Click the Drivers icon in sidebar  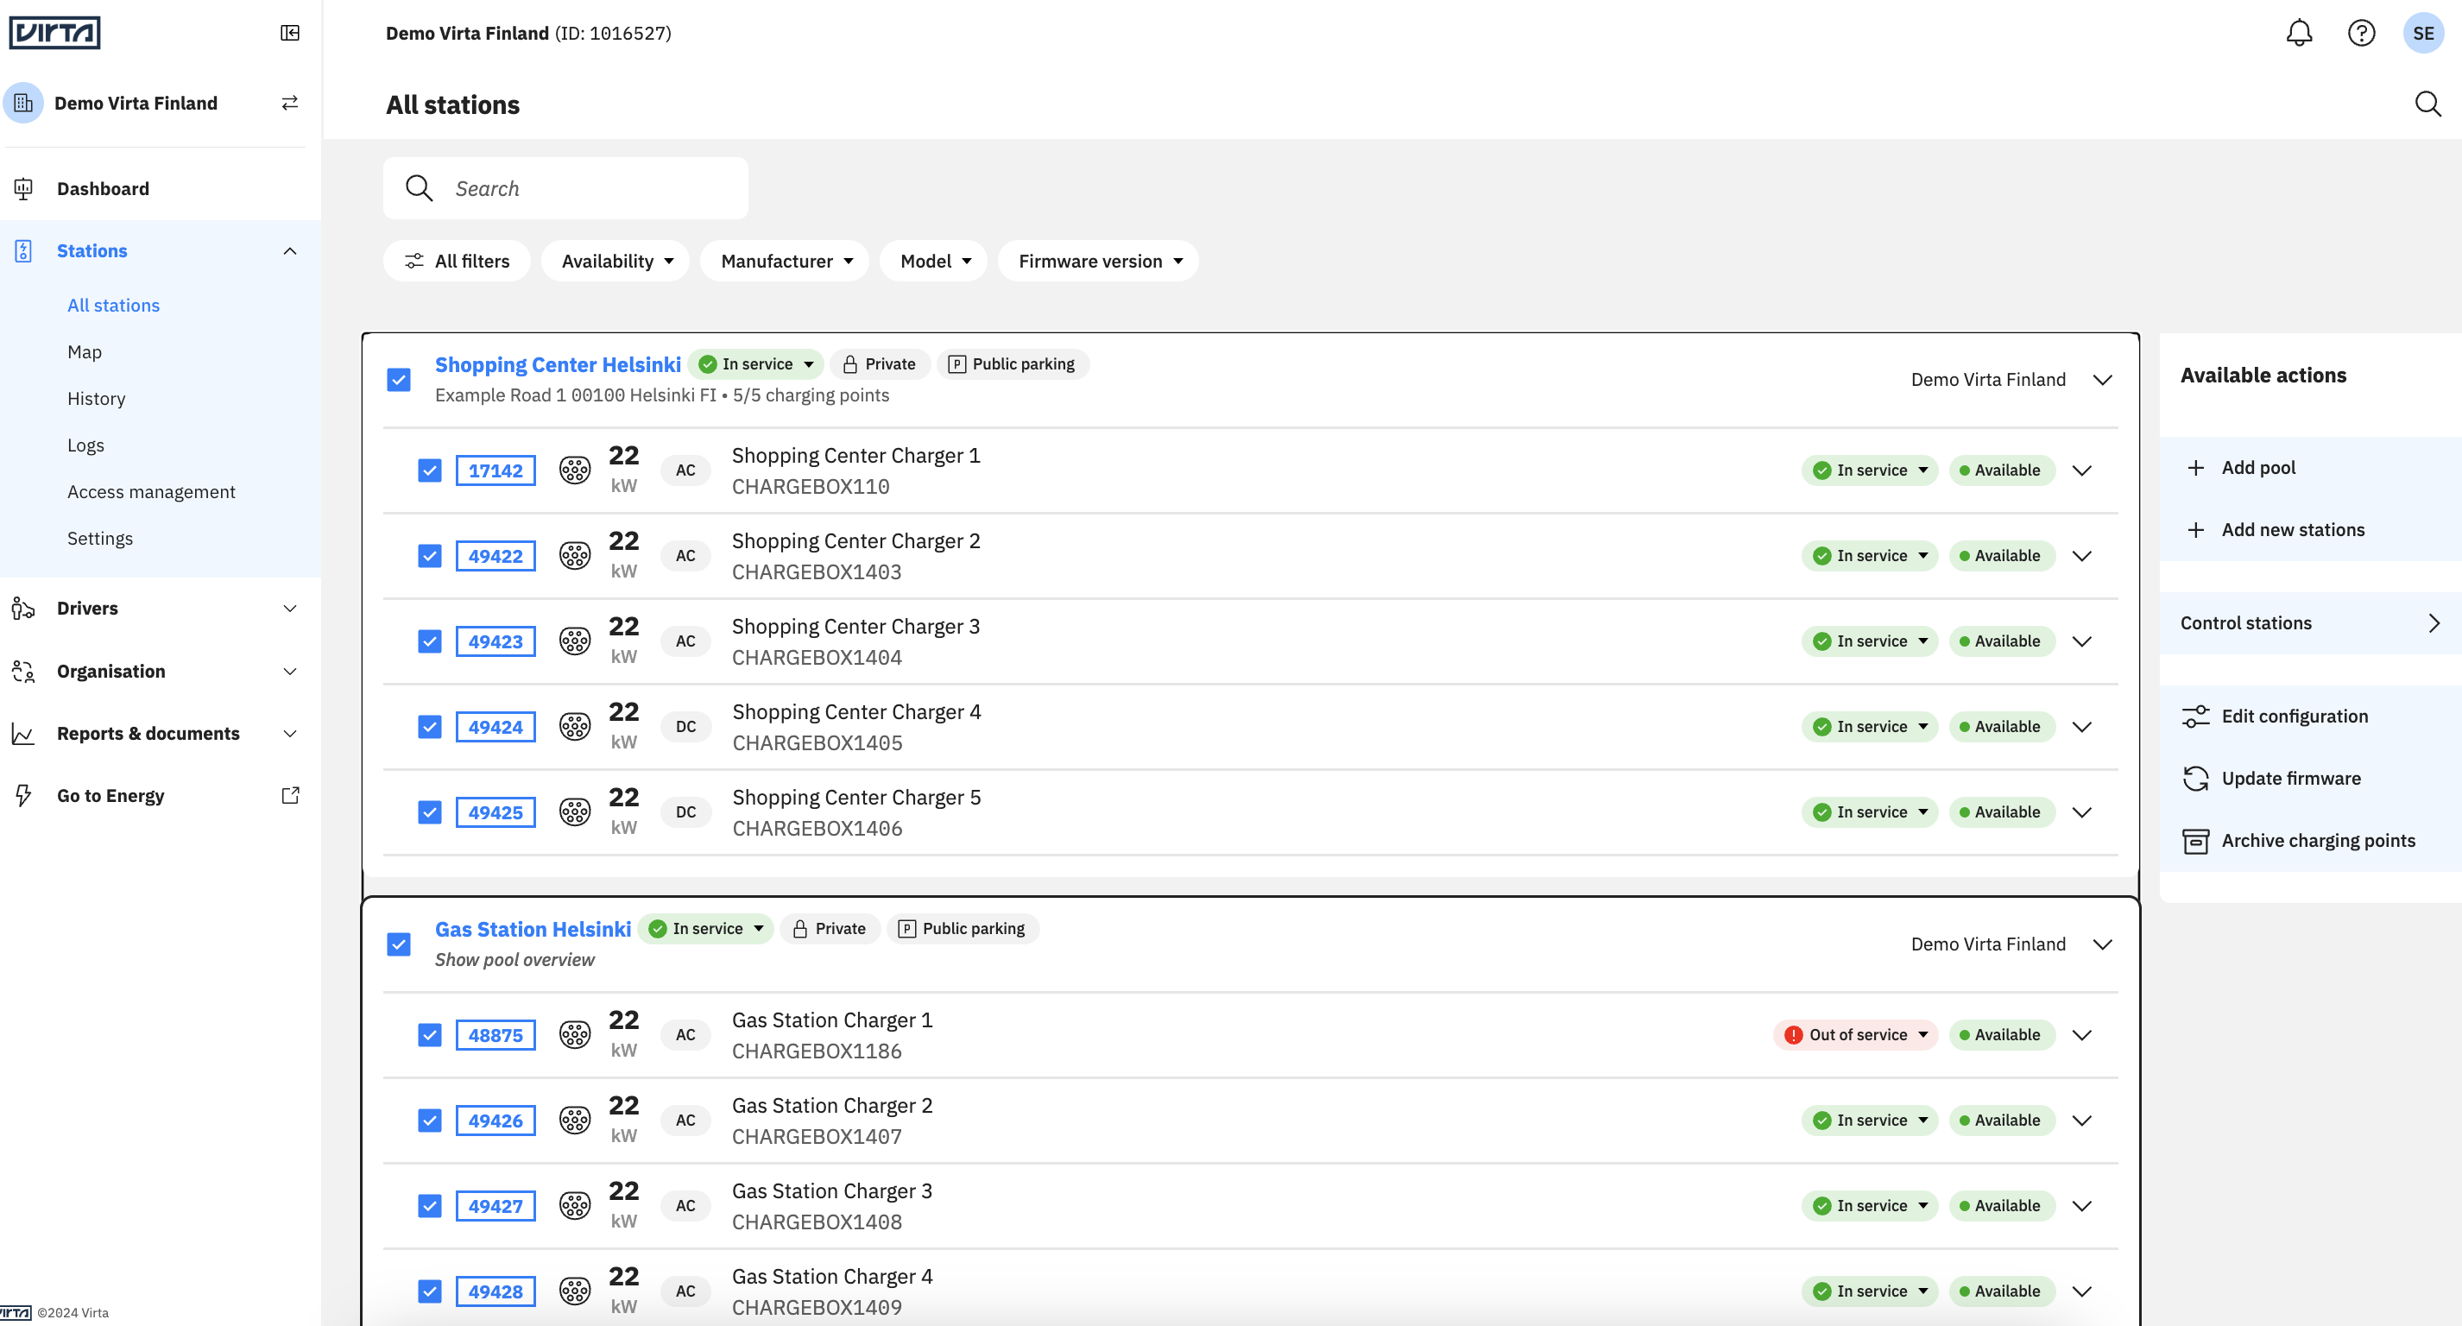[x=23, y=608]
